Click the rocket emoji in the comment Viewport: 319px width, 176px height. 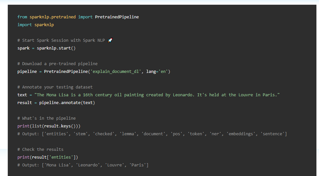[110, 40]
